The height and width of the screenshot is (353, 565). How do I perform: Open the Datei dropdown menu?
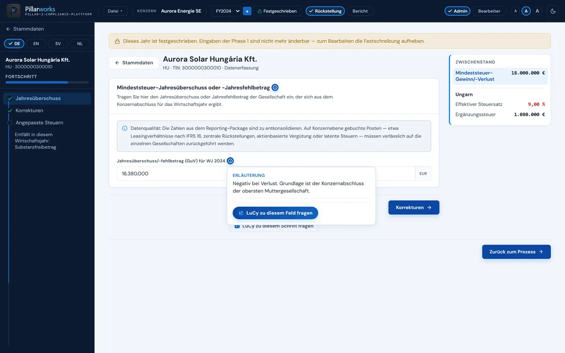pos(115,11)
